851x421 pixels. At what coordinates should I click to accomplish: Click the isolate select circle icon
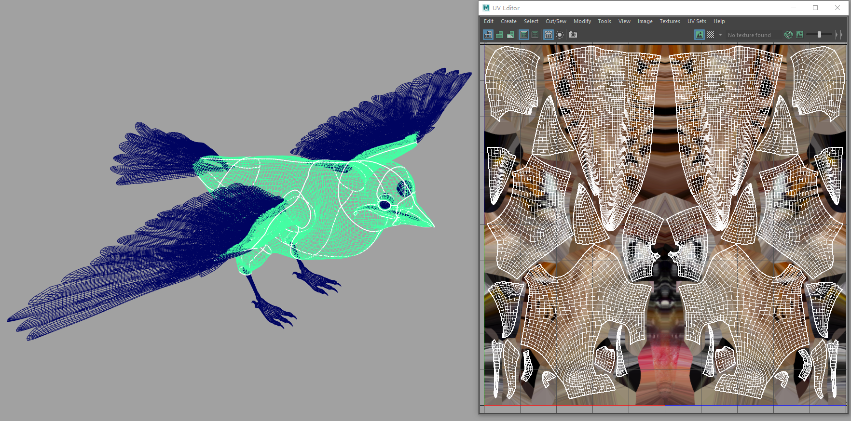(x=560, y=35)
